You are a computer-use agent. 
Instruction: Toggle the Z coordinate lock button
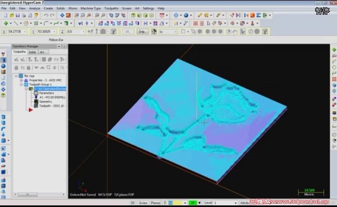point(62,32)
